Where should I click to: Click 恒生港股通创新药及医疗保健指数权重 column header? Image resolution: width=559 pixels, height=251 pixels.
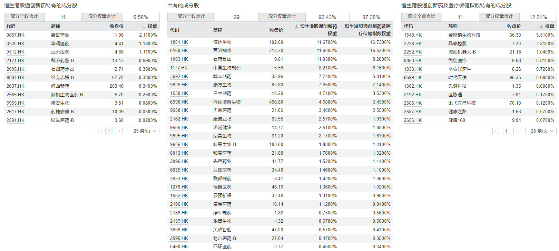point(368,30)
